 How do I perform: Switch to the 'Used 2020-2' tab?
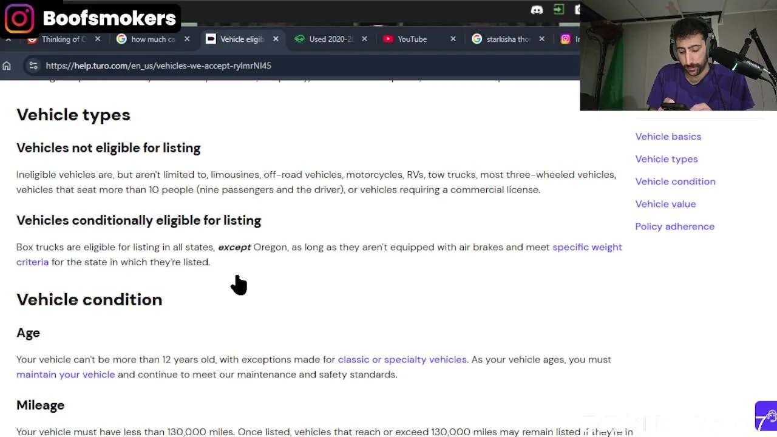(x=331, y=39)
